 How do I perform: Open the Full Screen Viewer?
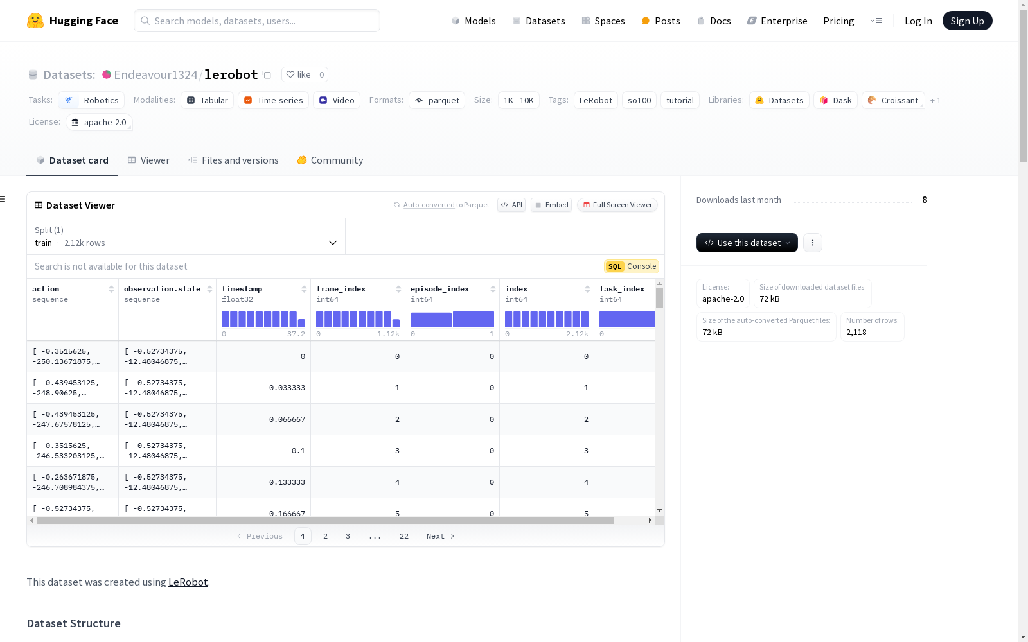point(617,205)
